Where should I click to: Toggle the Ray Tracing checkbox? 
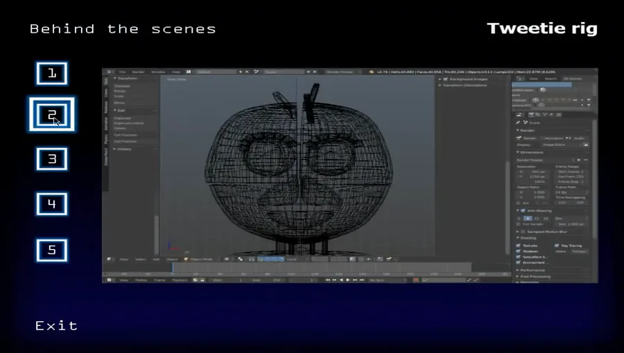(x=557, y=246)
